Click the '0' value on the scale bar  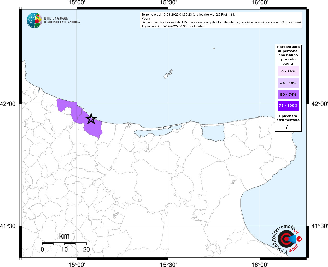42,249
